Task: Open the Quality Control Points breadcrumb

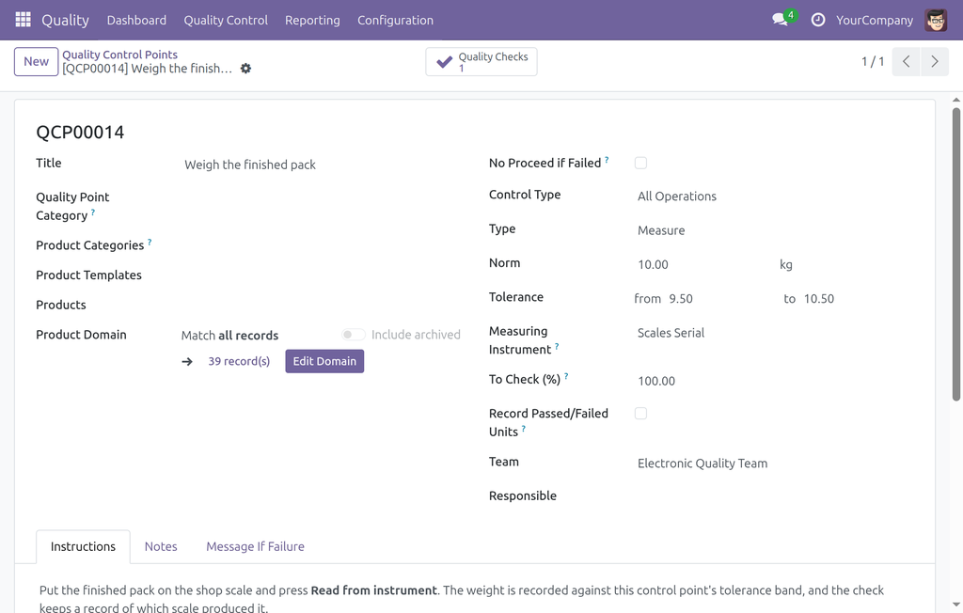Action: click(x=119, y=54)
